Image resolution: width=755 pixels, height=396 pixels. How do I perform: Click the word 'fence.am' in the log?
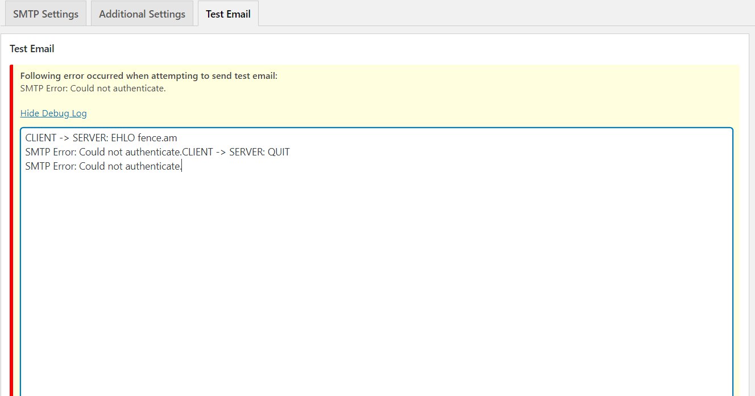coord(157,138)
